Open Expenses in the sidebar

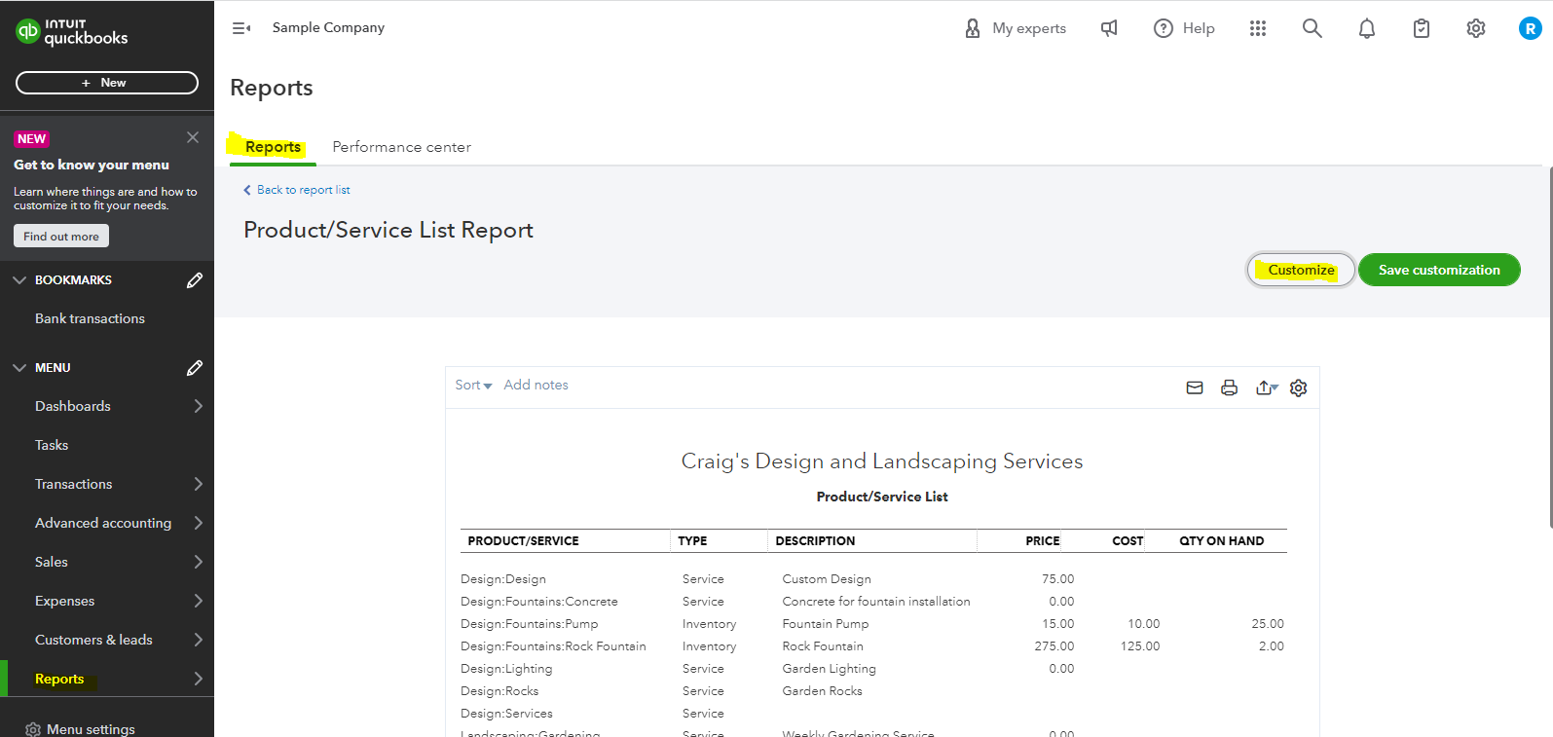pyautogui.click(x=64, y=601)
